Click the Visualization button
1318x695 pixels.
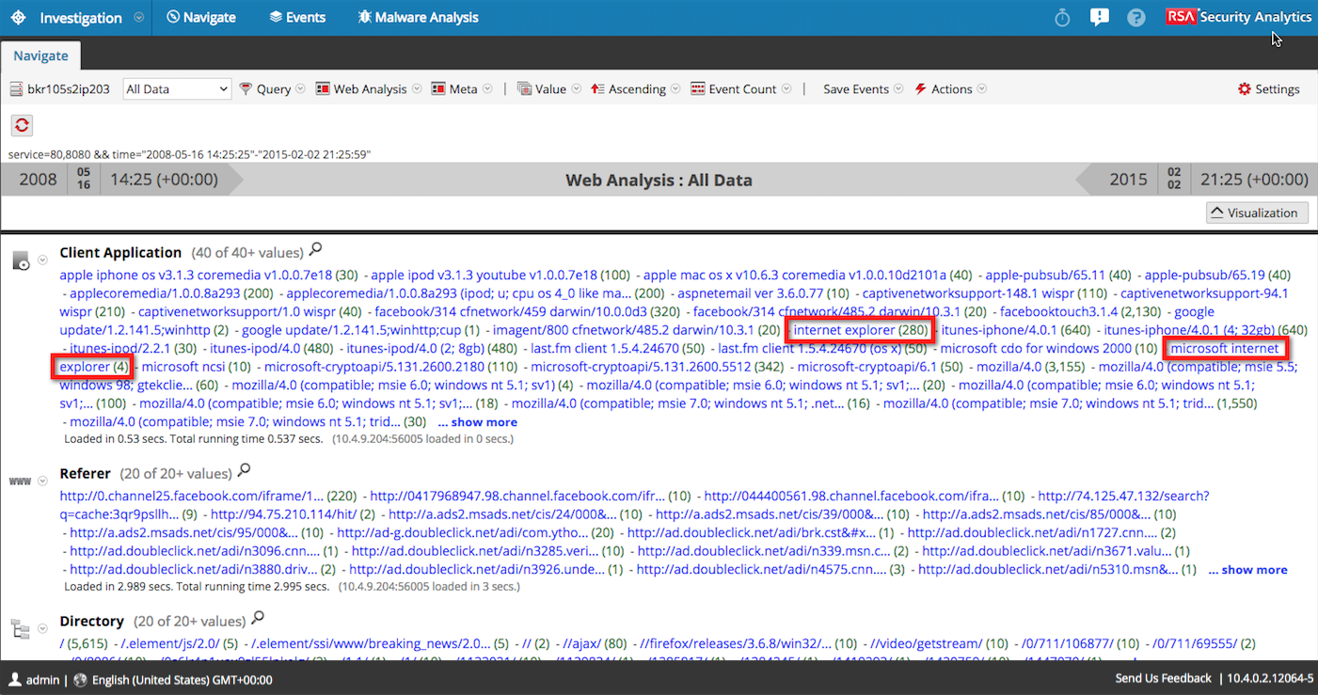tap(1256, 212)
